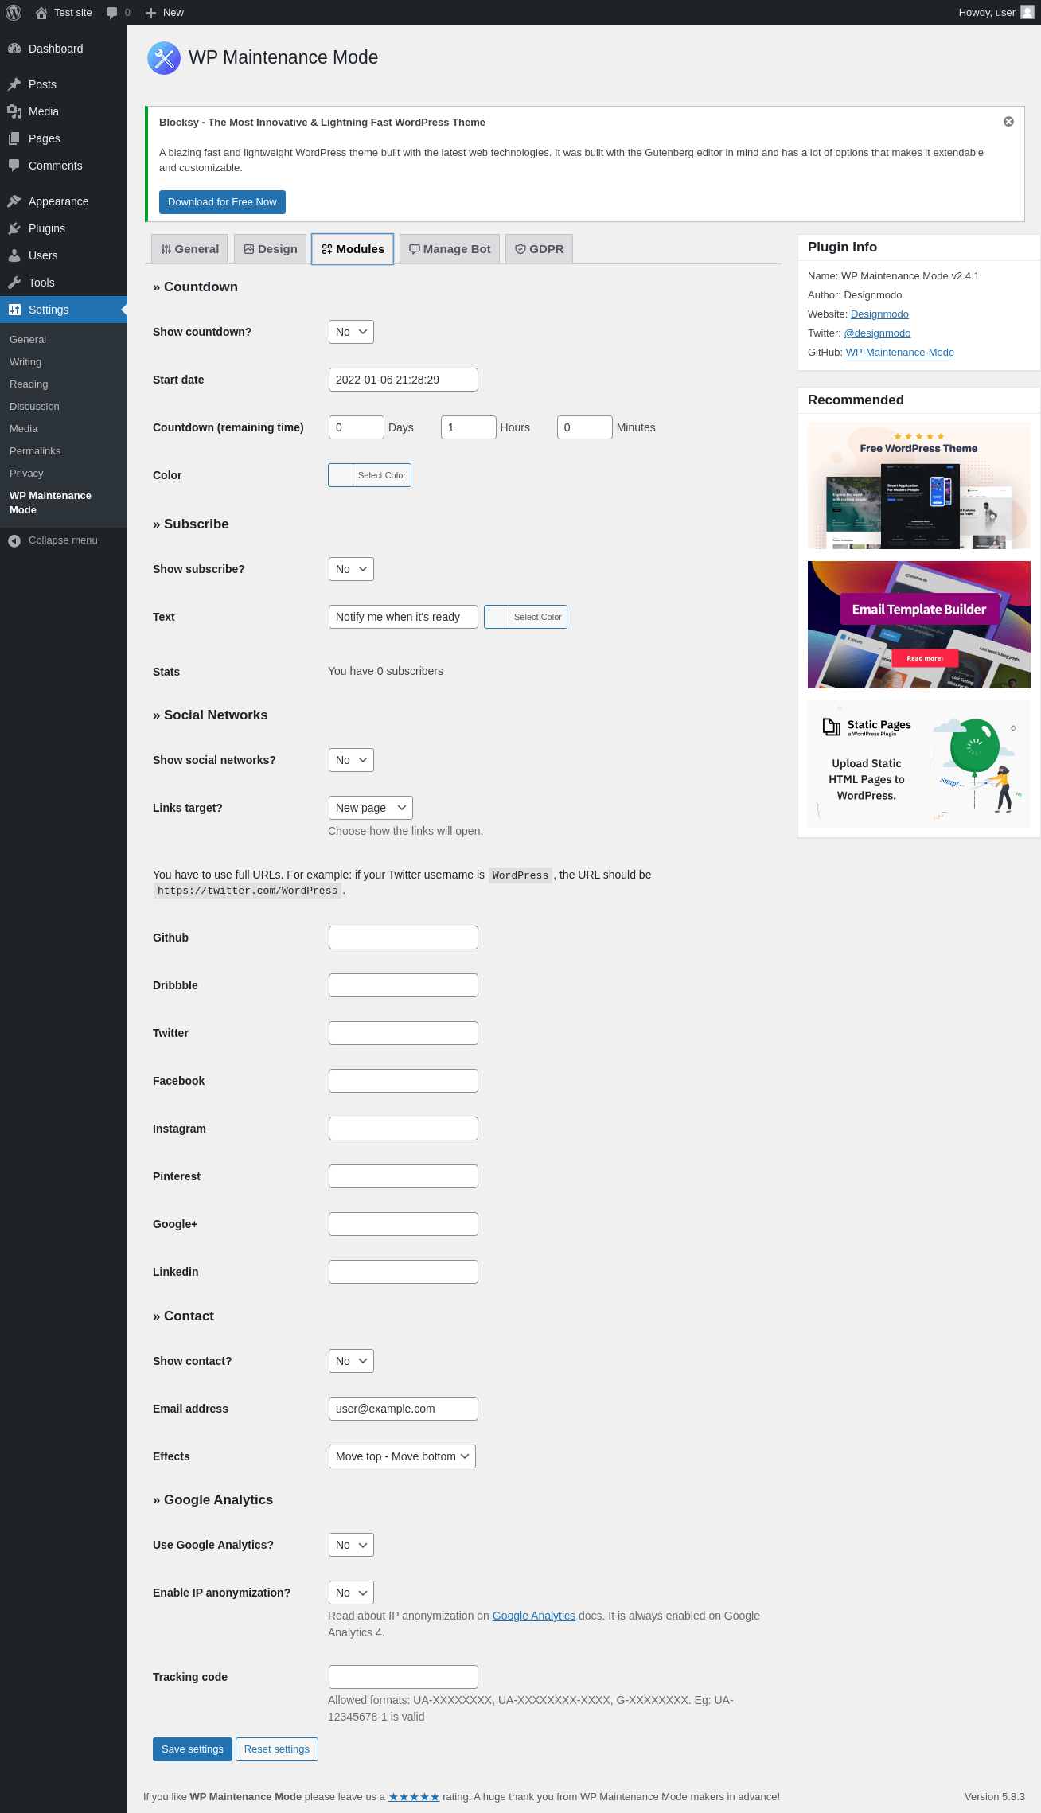This screenshot has height=1813, width=1041.
Task: Click the Twitter URL field
Action: pyautogui.click(x=404, y=1033)
